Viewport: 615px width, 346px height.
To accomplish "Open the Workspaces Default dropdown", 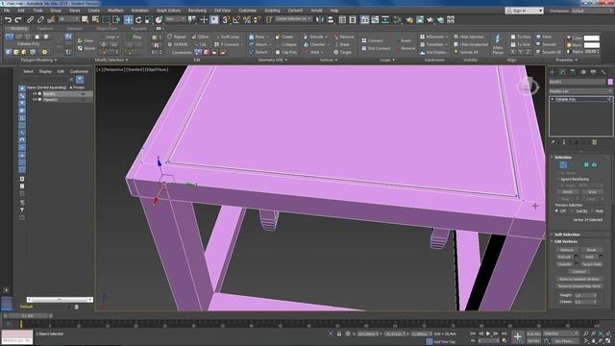I will point(591,11).
